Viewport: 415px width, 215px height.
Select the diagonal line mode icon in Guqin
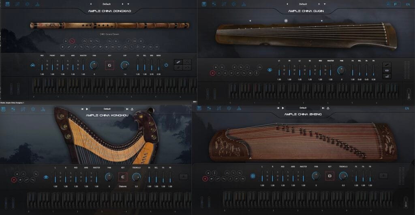pyautogui.click(x=387, y=65)
